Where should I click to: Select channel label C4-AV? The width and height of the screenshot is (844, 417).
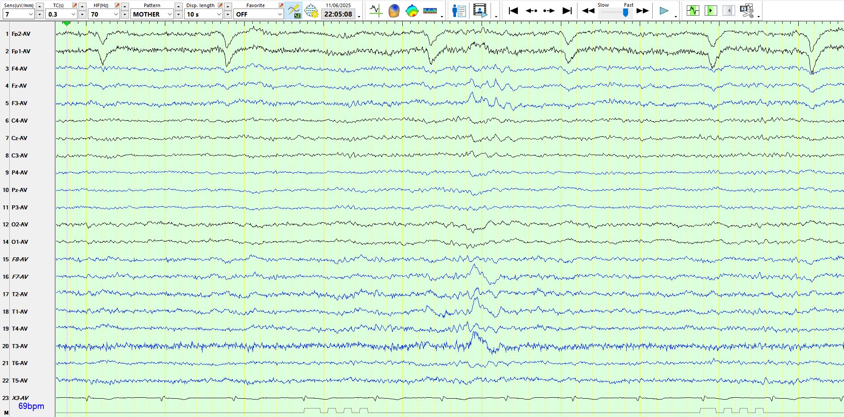point(20,121)
